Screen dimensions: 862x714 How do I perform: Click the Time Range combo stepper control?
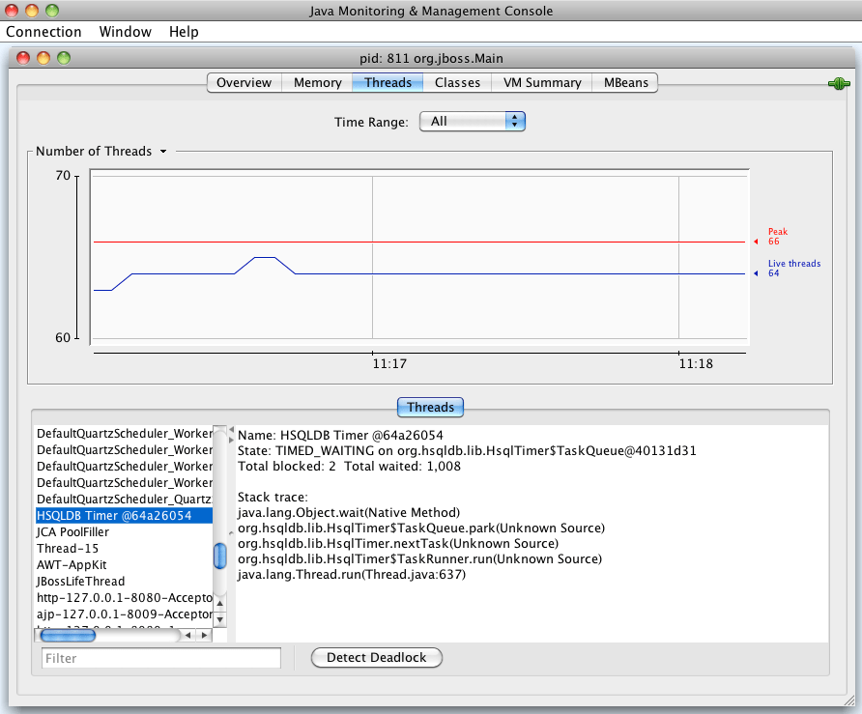tap(515, 121)
